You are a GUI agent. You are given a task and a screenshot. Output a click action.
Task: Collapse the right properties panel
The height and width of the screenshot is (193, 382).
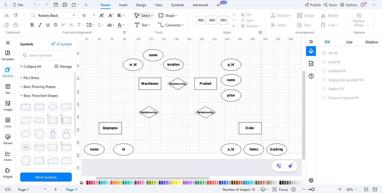[311, 42]
